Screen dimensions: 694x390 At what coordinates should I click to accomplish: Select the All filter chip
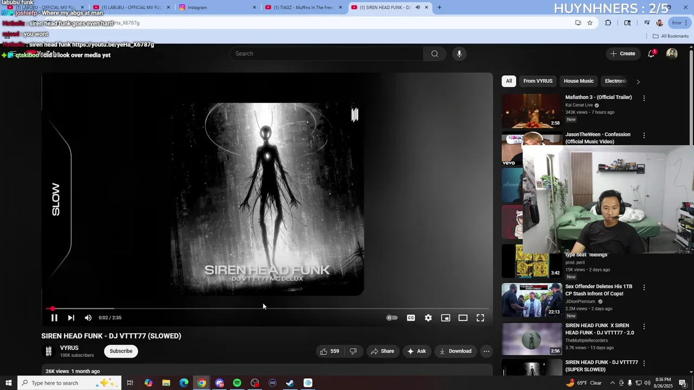[x=509, y=81]
